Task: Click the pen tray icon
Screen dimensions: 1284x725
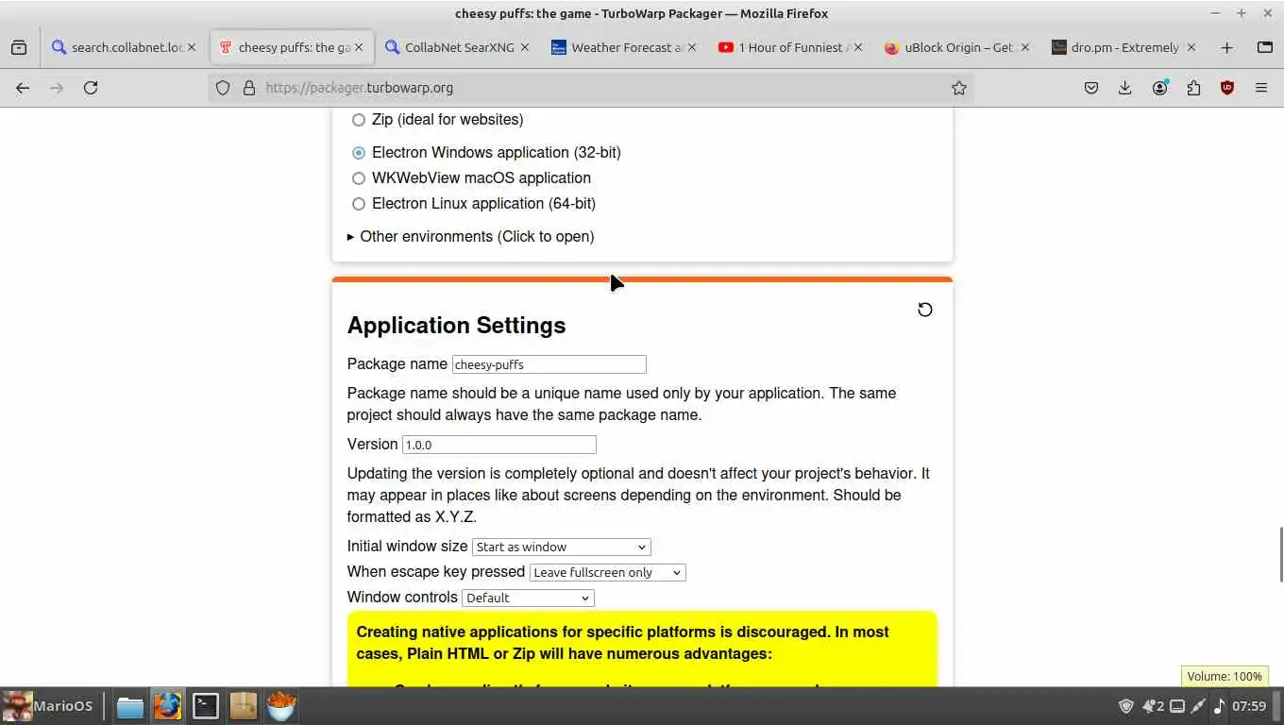Action: click(x=1198, y=706)
